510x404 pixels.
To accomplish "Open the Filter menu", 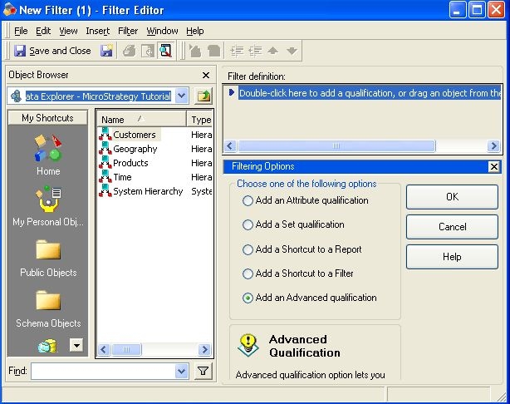I will tap(128, 31).
